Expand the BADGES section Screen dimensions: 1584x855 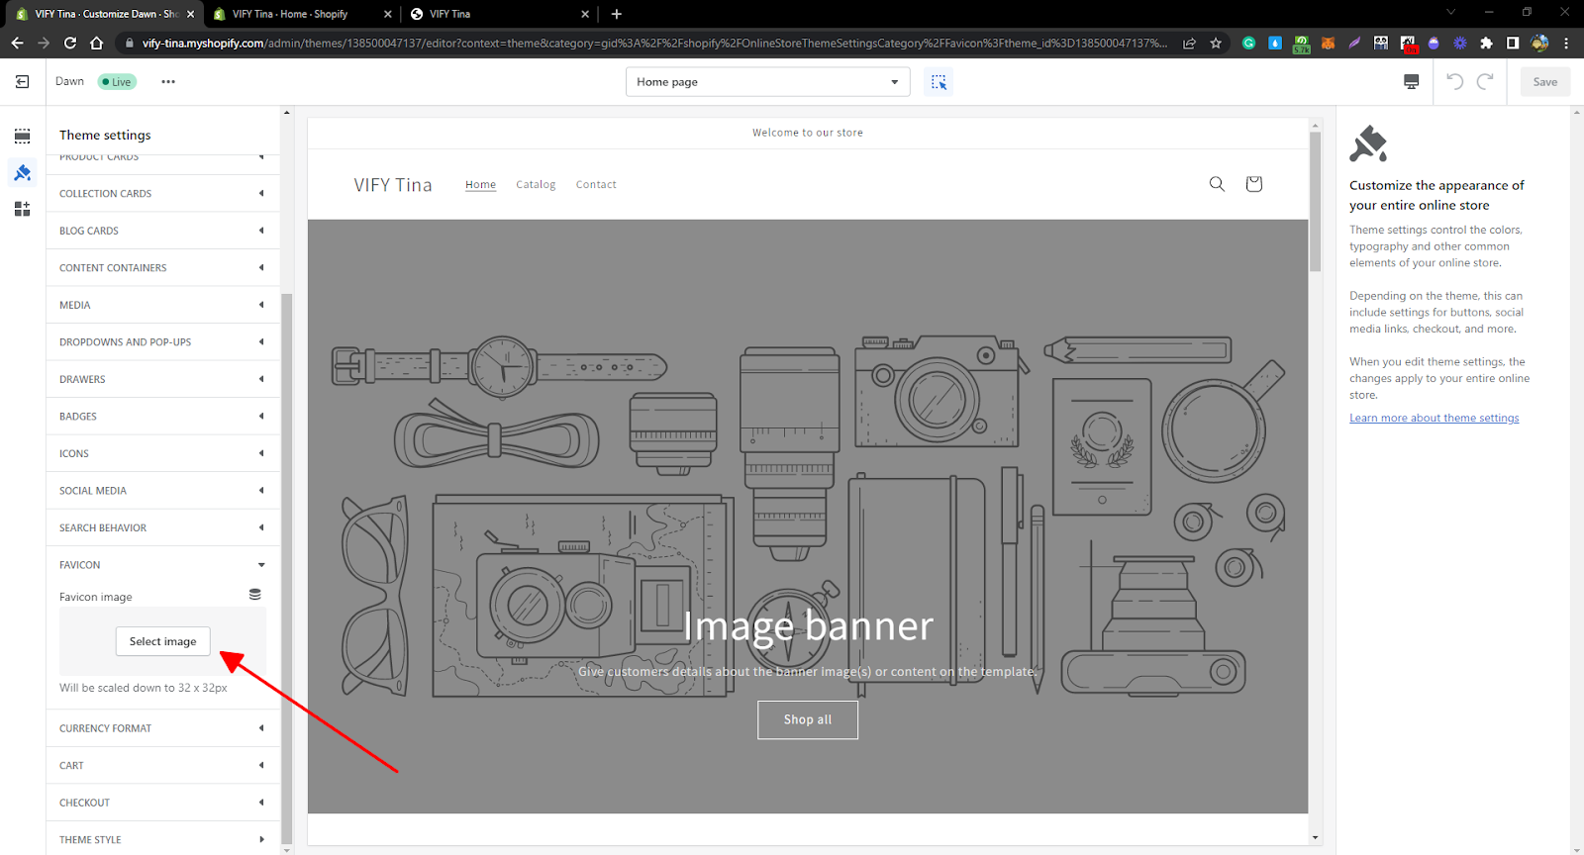pyautogui.click(x=162, y=417)
